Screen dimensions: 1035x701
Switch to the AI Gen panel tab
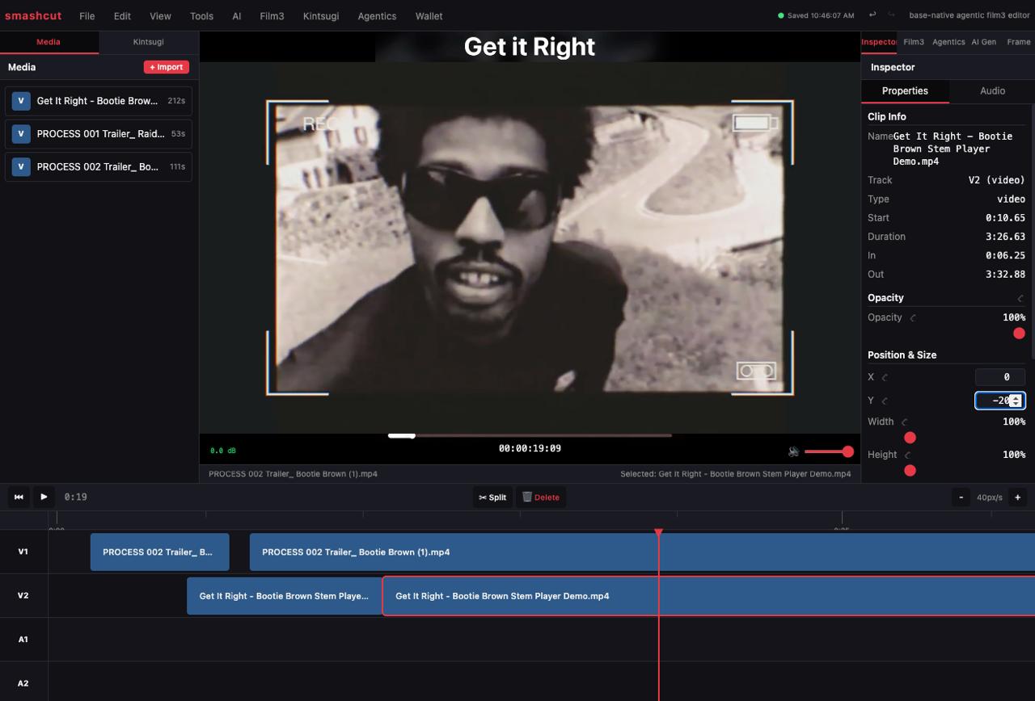tap(983, 42)
